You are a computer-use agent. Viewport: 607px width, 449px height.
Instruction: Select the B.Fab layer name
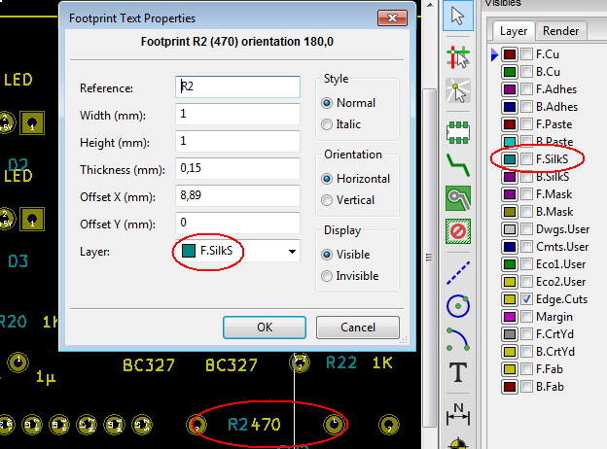pos(550,387)
